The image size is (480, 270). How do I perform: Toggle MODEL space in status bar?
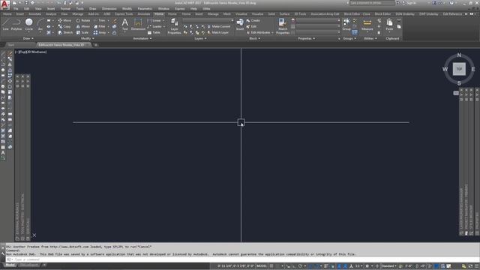coord(262,266)
